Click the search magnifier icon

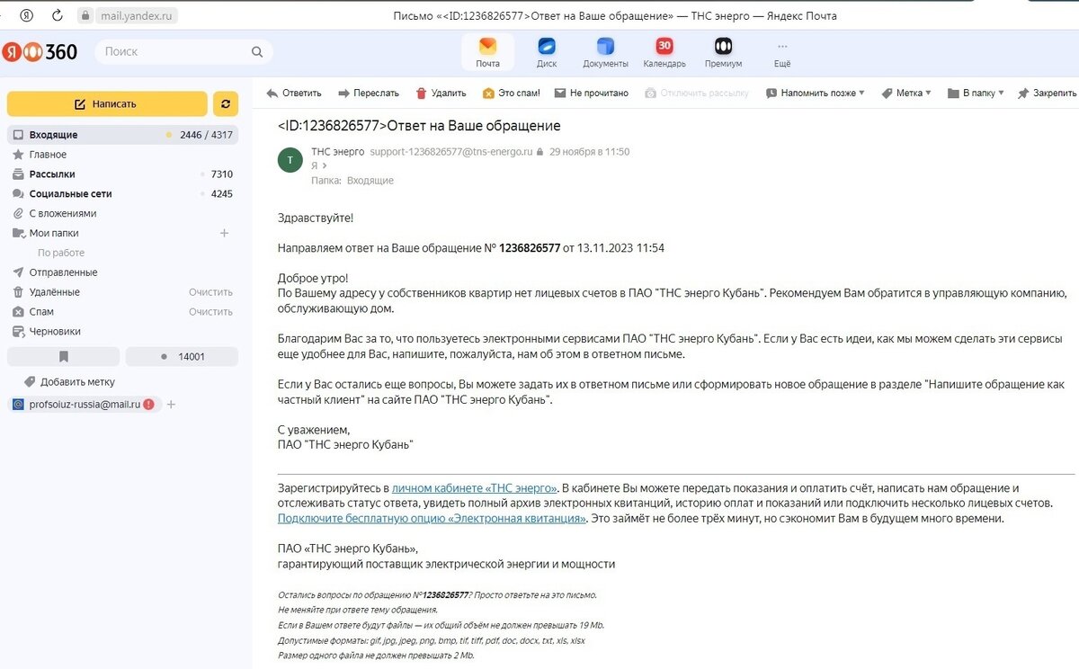257,52
